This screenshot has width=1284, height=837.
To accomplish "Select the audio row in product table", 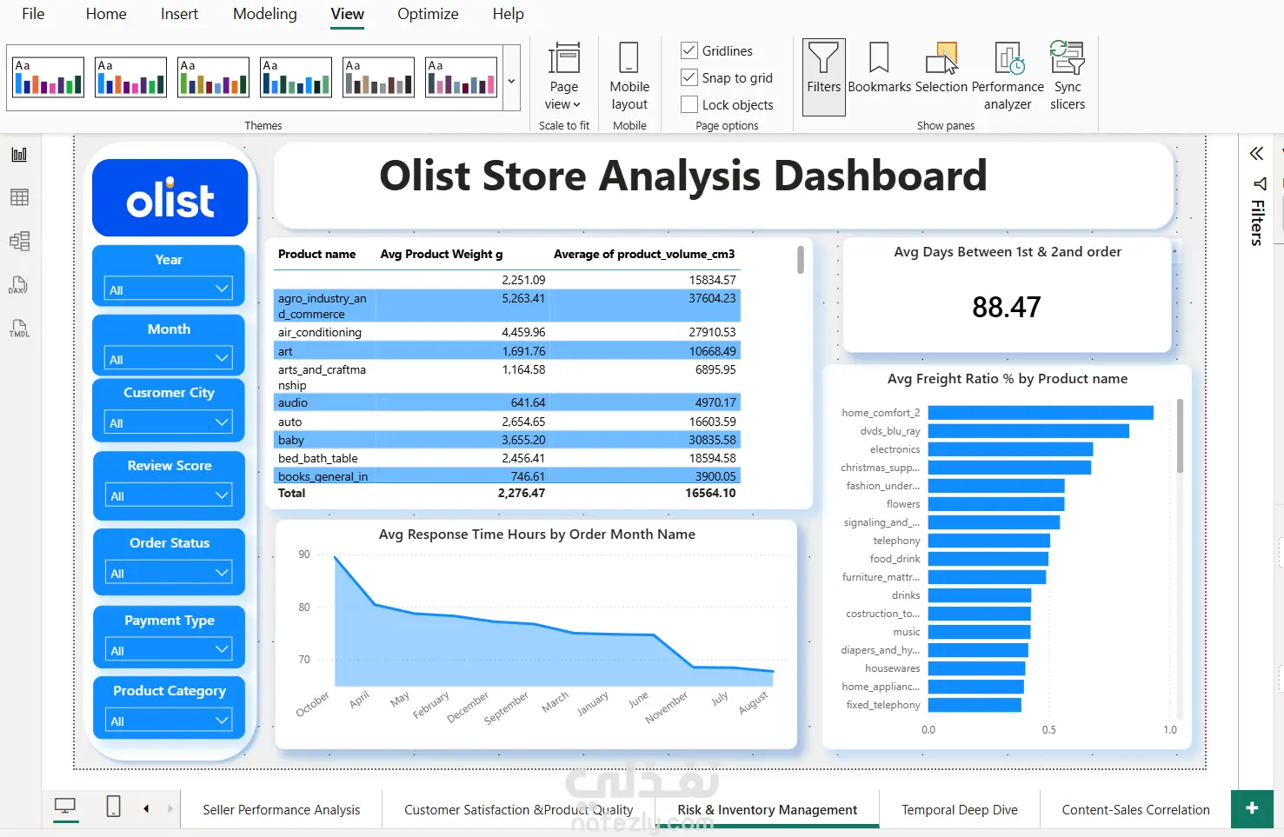I will [x=507, y=402].
